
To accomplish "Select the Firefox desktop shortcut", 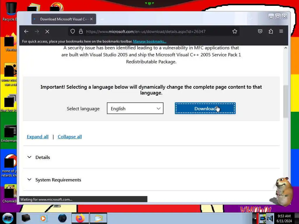I will pyautogui.click(x=11, y=42).
